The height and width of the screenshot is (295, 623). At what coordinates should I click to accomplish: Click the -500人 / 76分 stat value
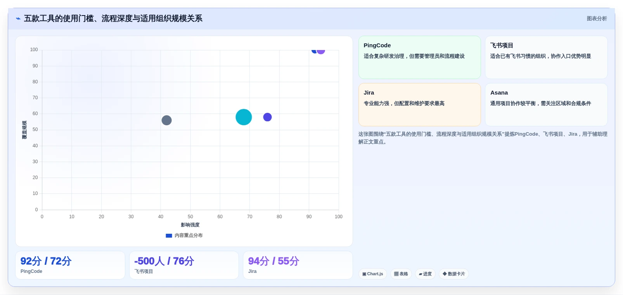click(x=164, y=261)
